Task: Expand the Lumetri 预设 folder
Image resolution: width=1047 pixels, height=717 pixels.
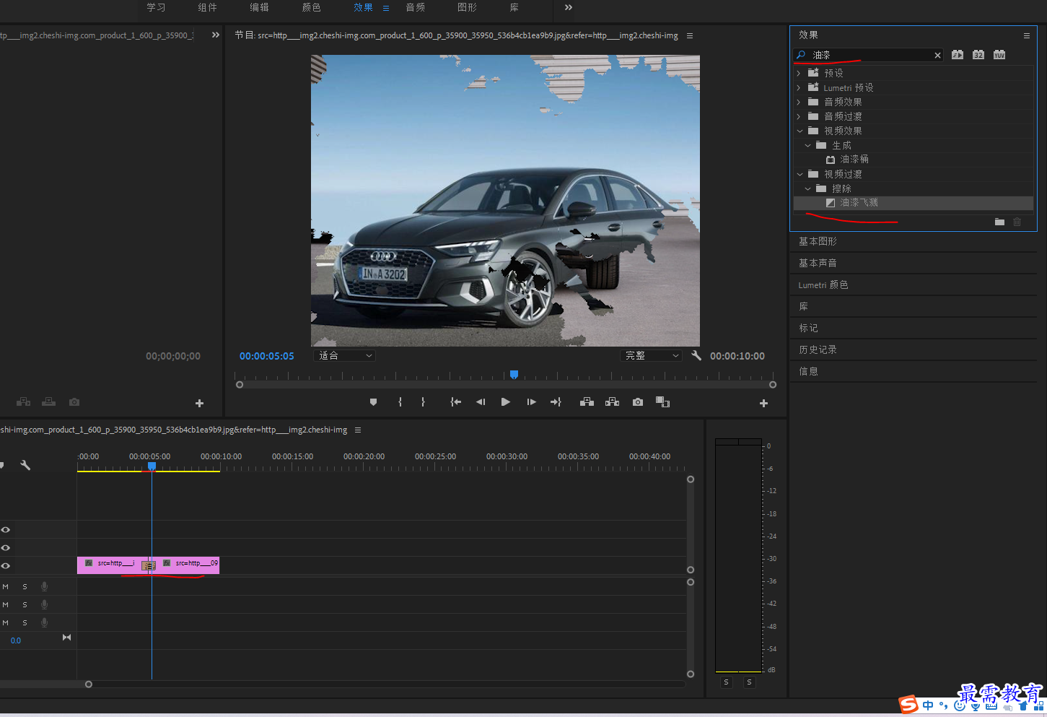Action: 798,87
